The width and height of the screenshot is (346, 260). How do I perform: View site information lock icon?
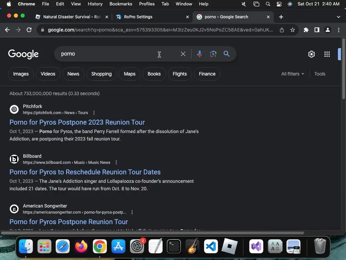pyautogui.click(x=43, y=30)
